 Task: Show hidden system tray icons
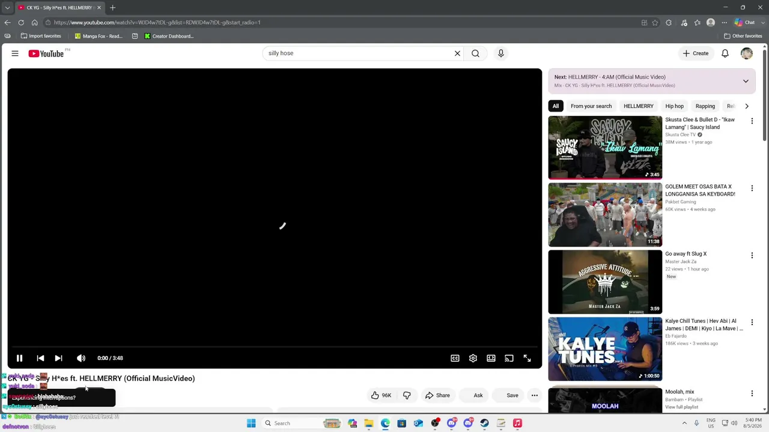click(x=684, y=423)
